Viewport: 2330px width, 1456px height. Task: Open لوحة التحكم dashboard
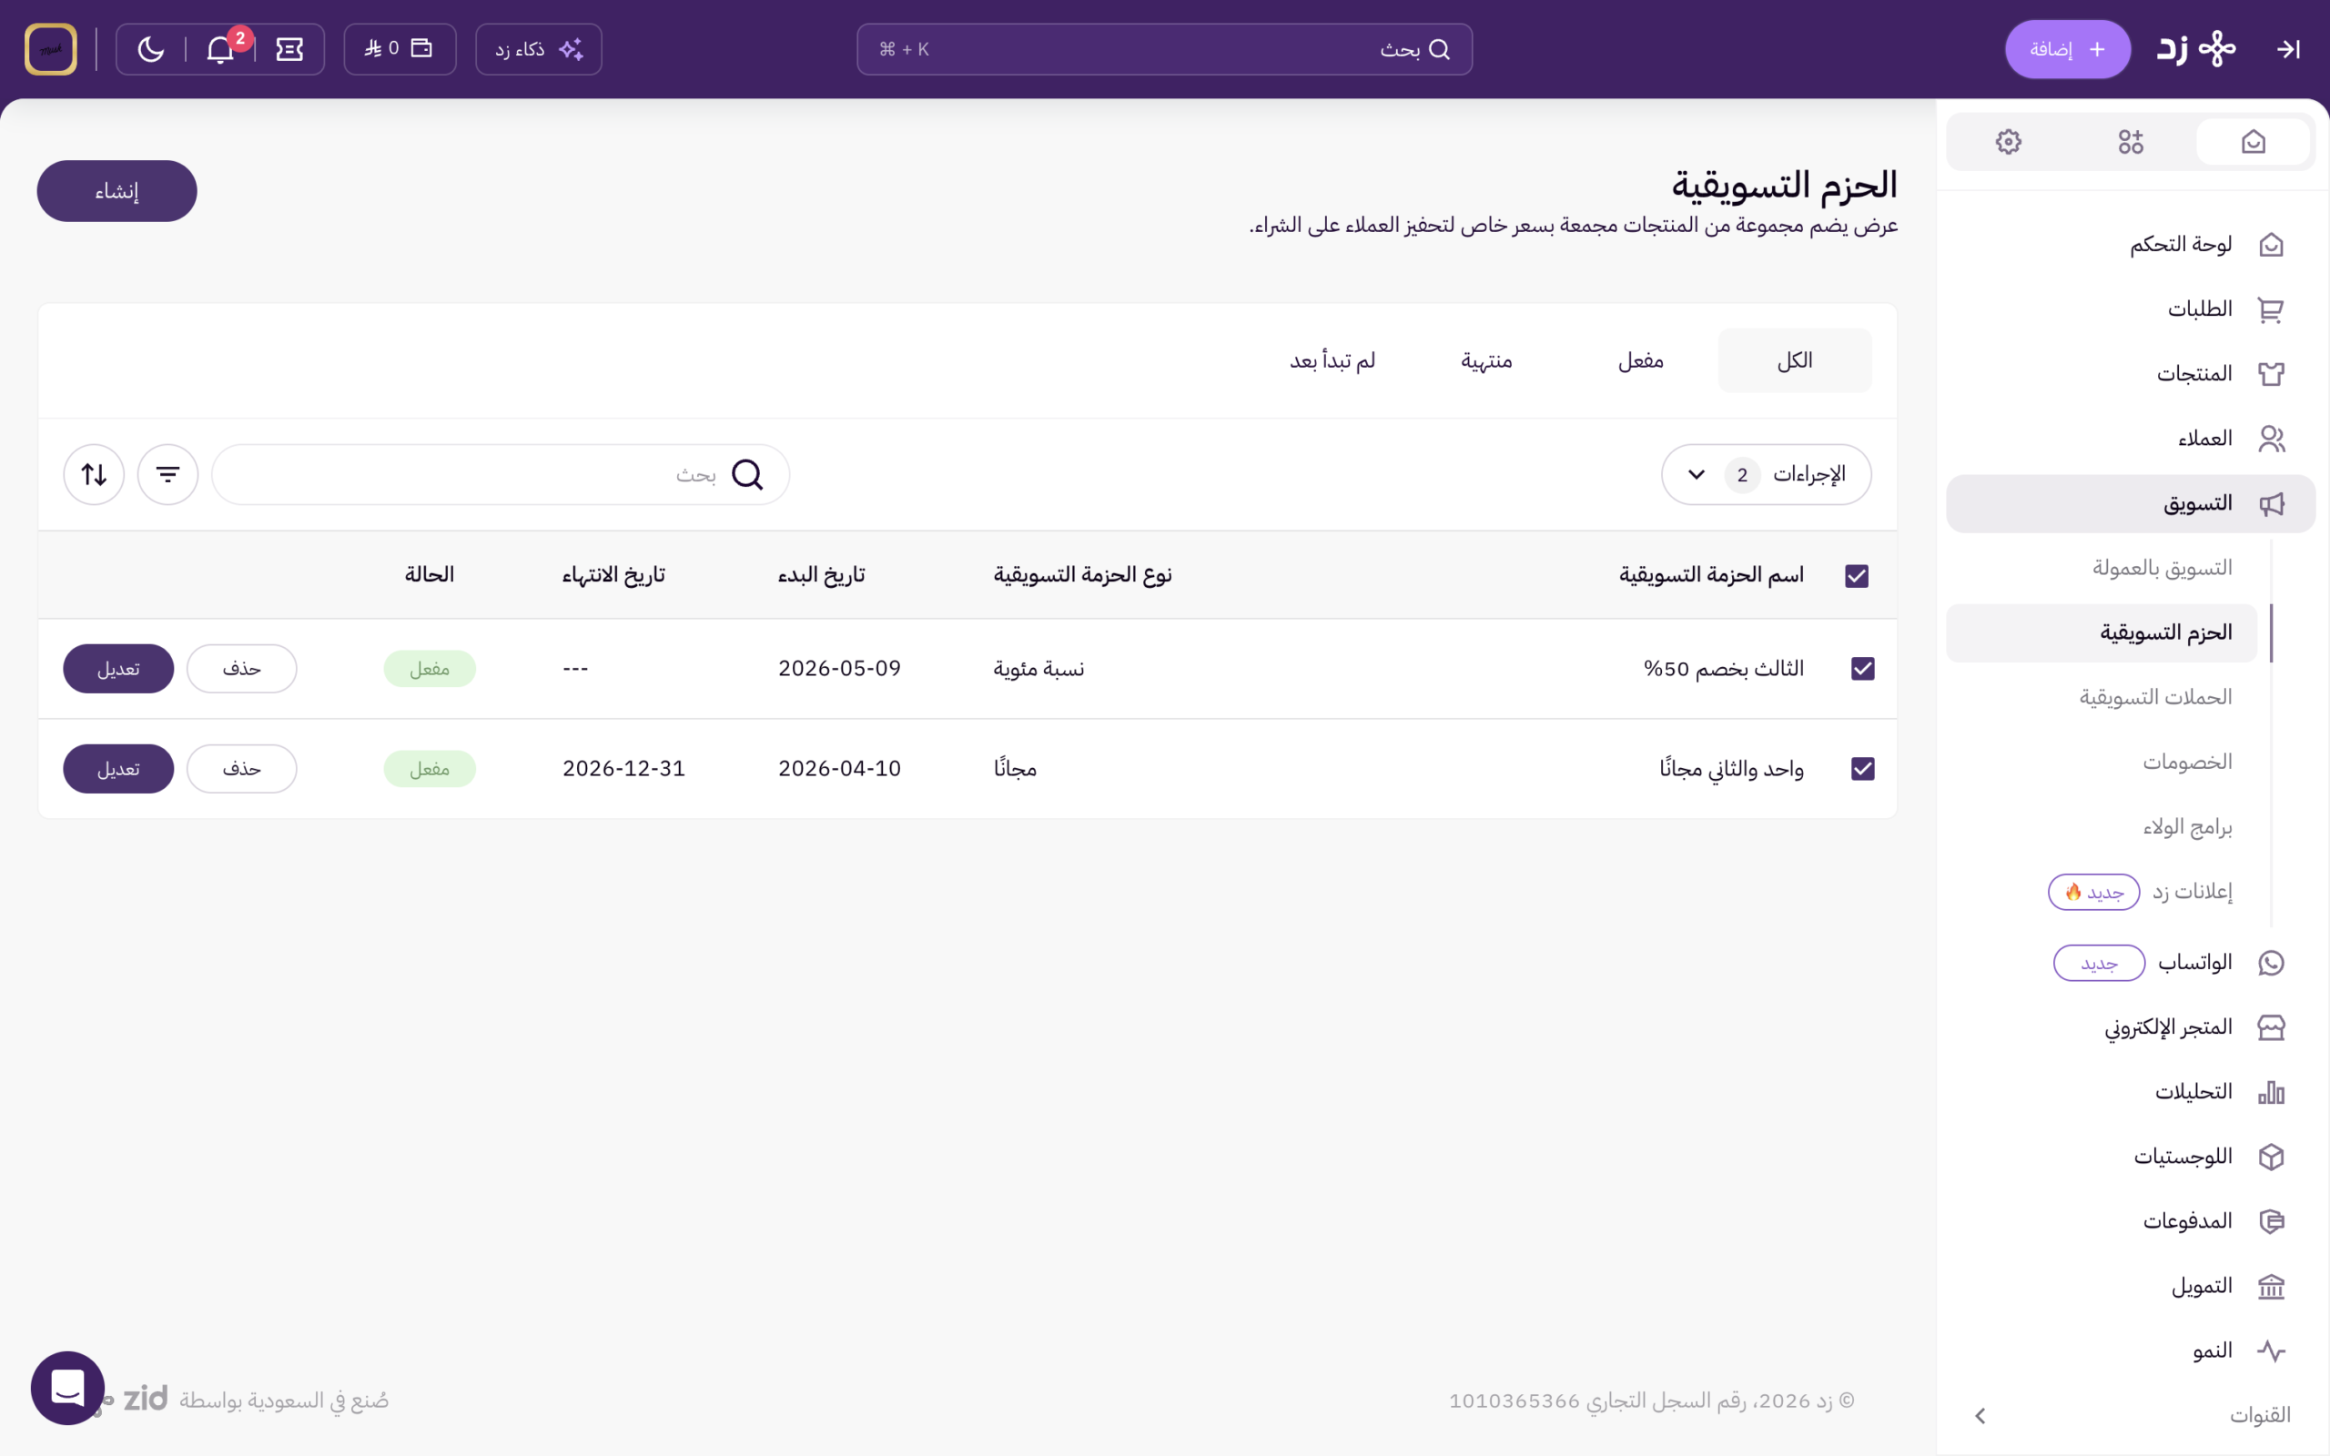point(2131,245)
